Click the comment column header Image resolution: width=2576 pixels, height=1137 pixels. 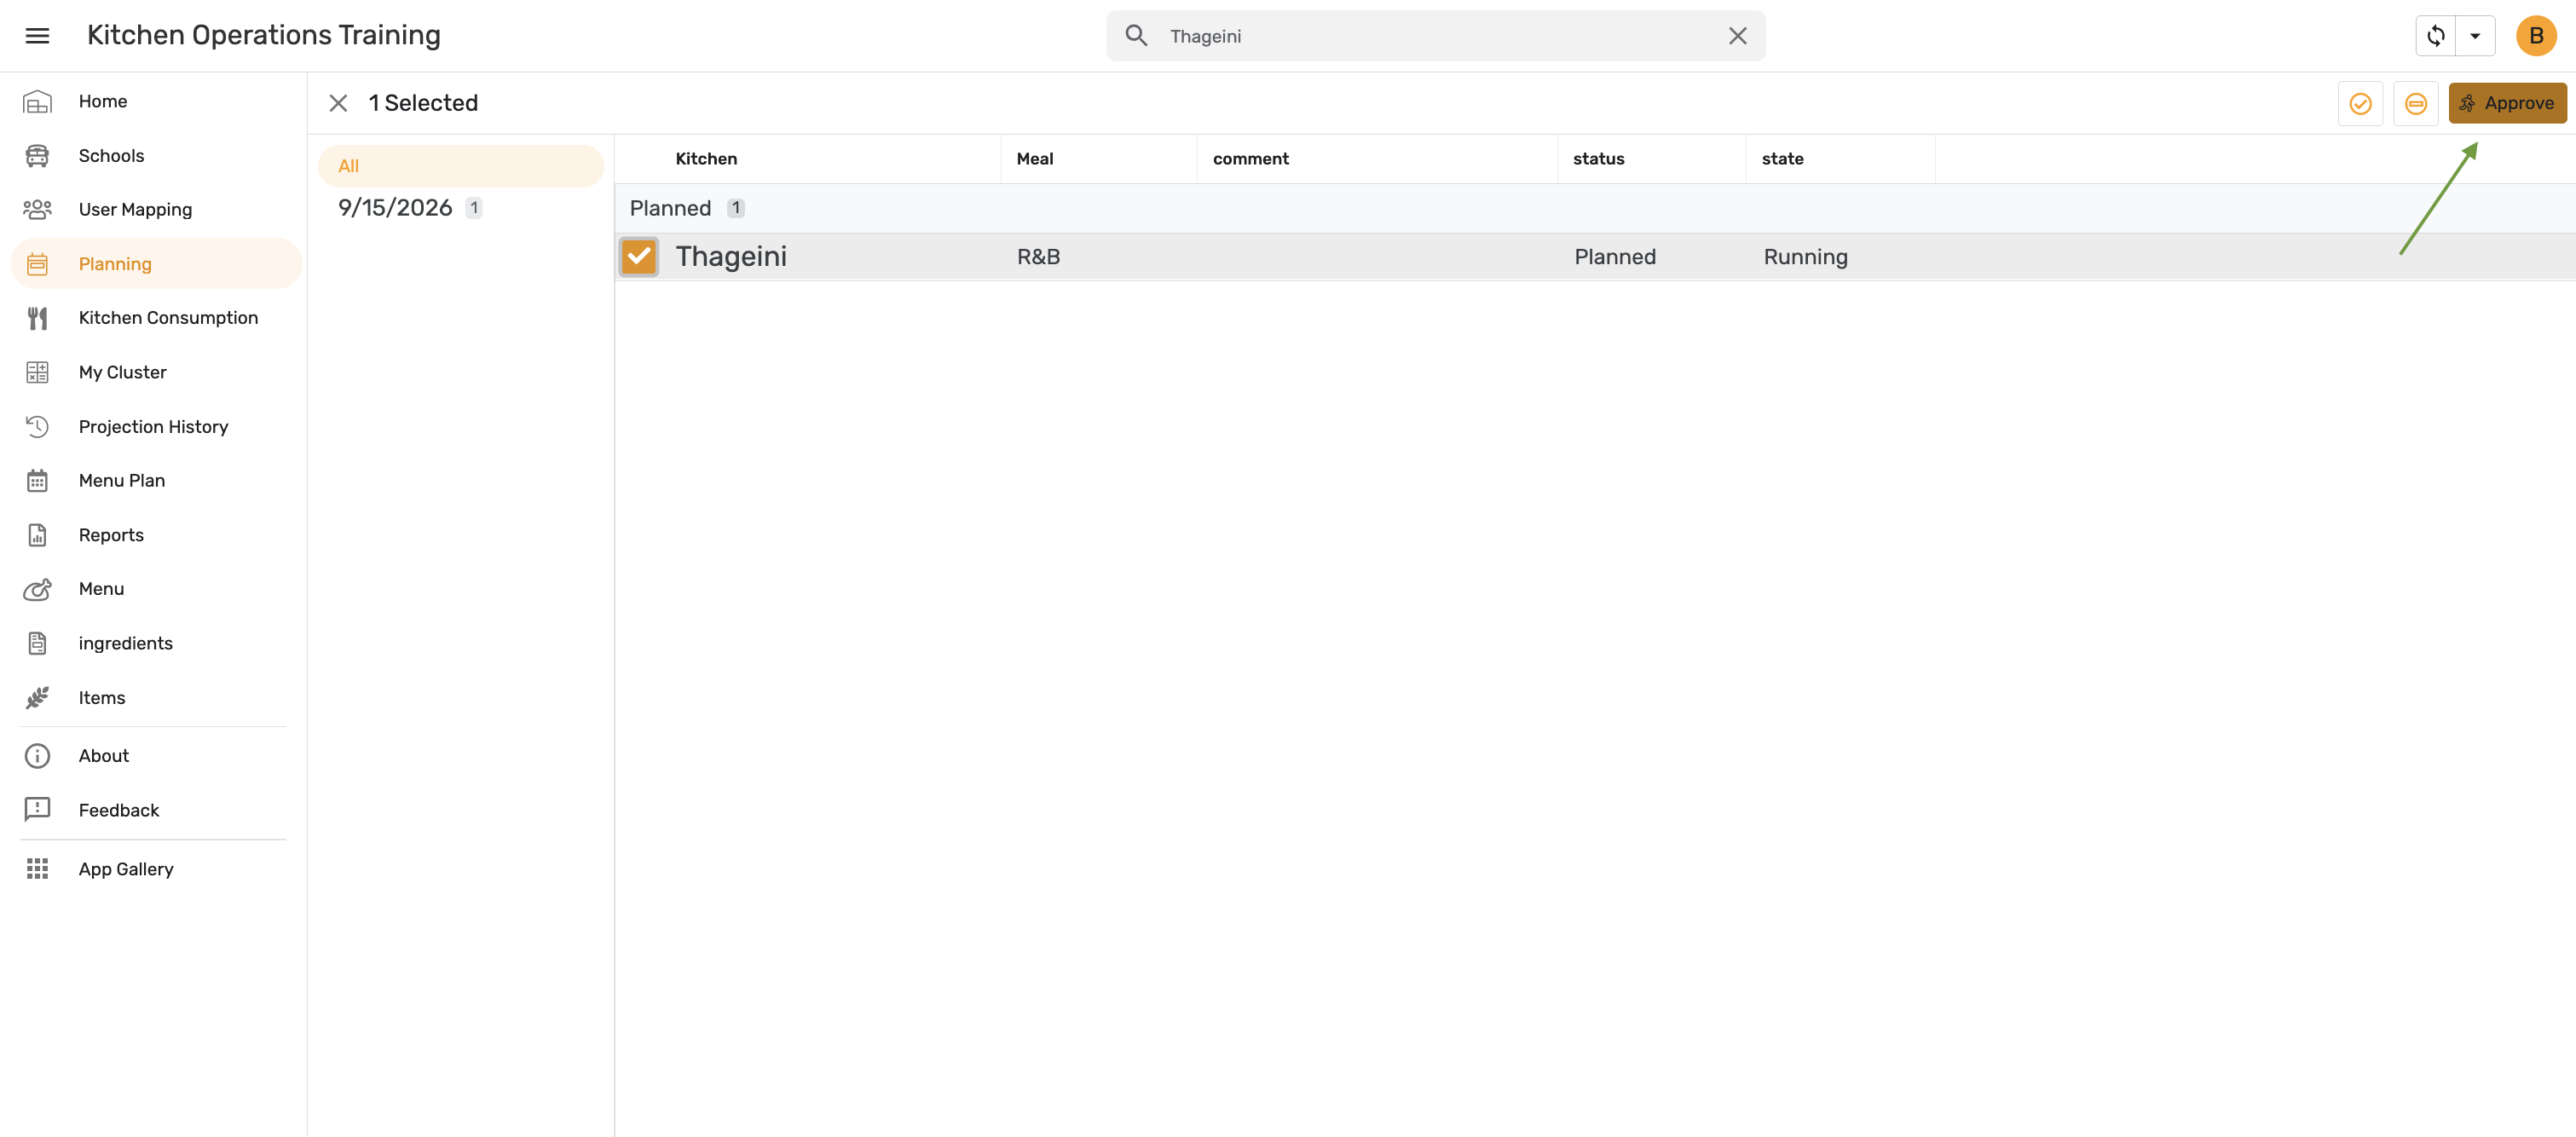(x=1250, y=159)
